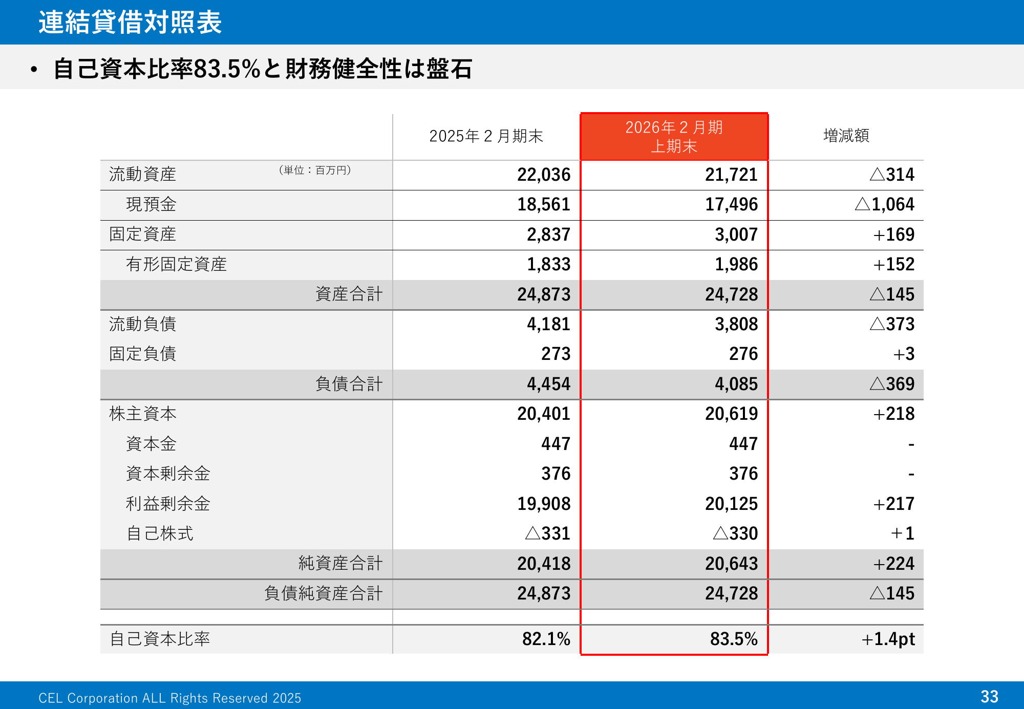
Task: Click the 資産合計 total row label
Action: (x=349, y=294)
